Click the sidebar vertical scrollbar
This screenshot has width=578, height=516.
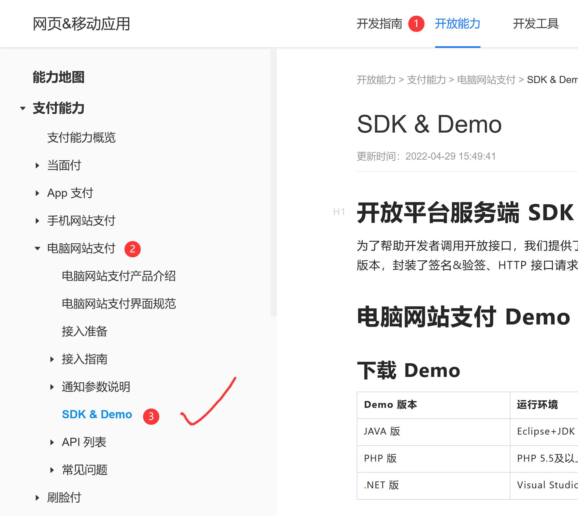click(x=273, y=182)
